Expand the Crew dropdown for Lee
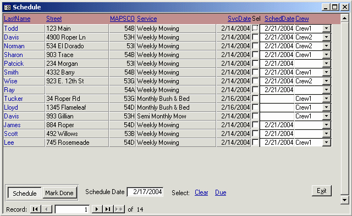 326,143
